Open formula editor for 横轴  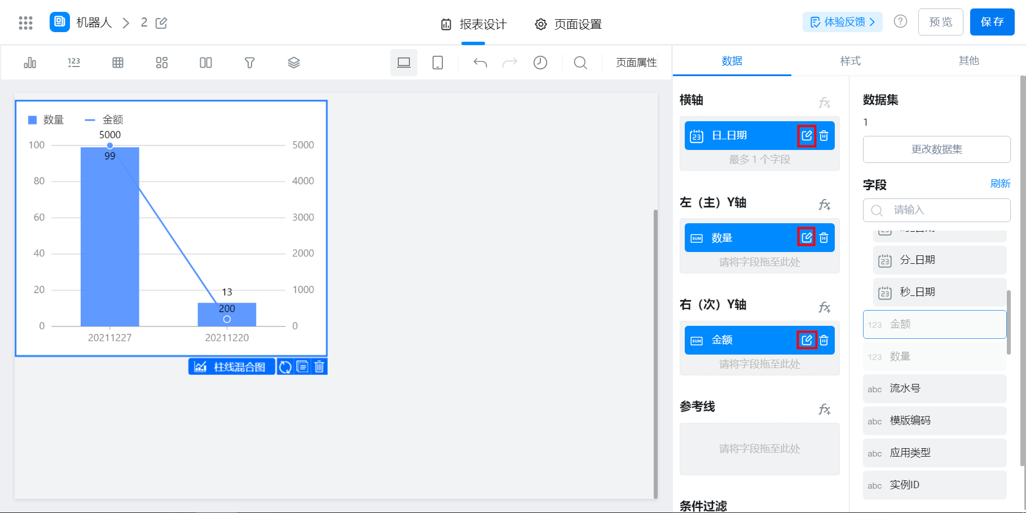(x=825, y=103)
